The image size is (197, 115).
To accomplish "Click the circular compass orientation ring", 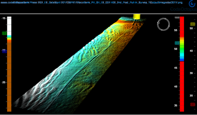I will (163, 23).
